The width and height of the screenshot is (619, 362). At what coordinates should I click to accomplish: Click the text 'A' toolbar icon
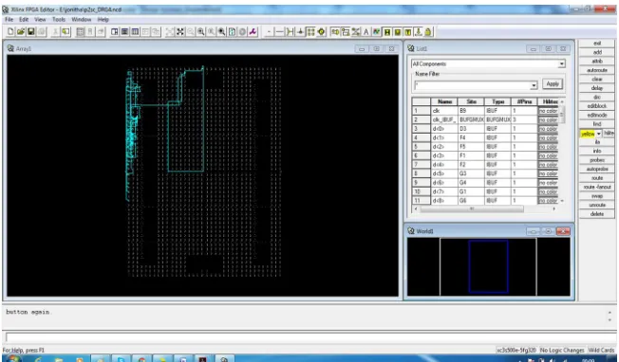366,32
